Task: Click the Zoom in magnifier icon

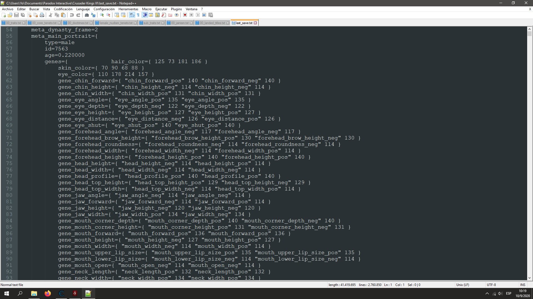Action: pos(102,15)
